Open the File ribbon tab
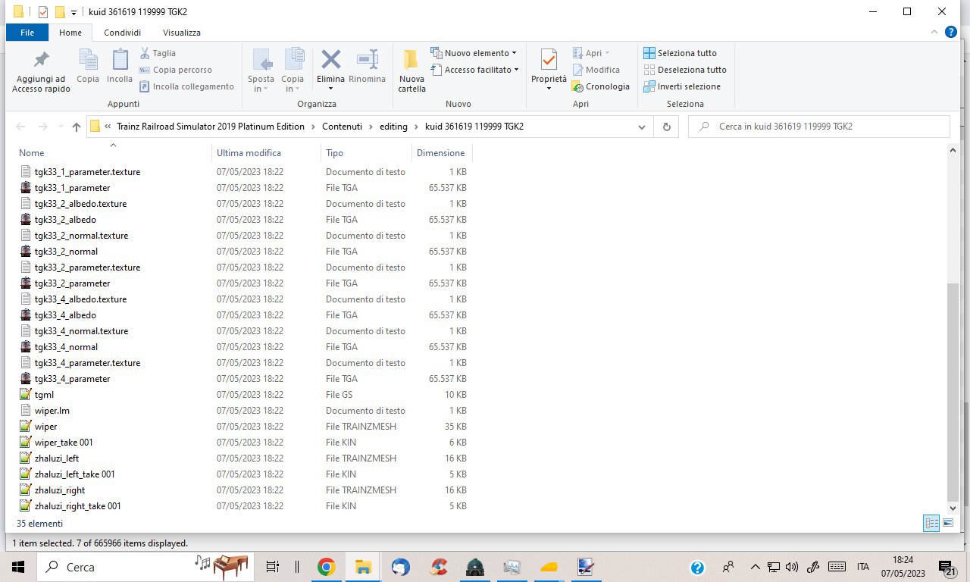970x582 pixels. tap(27, 33)
